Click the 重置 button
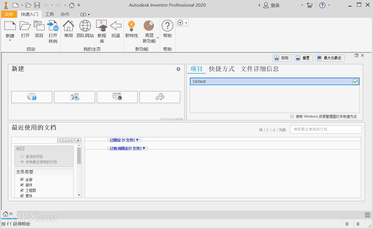The image size is (373, 229). coord(303,58)
